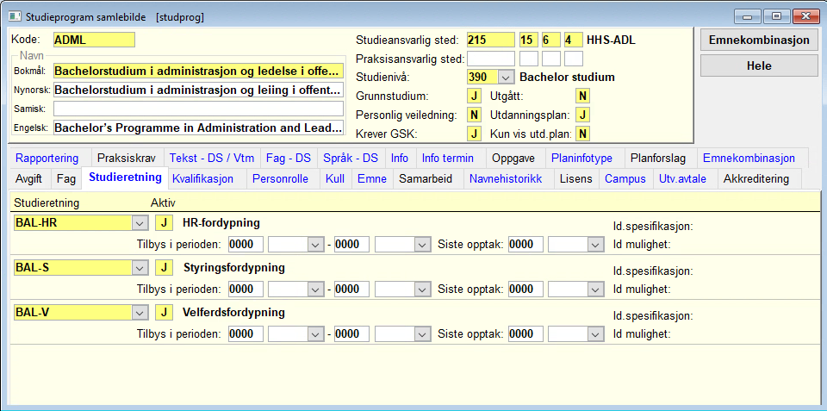The height and width of the screenshot is (411, 827).
Task: Toggle the Utdanningsplan J field
Action: (x=582, y=115)
